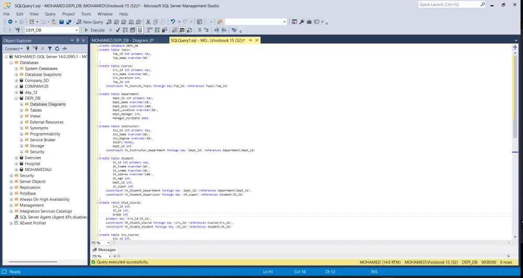Open the DEPI_DB database dropdown

76,30
